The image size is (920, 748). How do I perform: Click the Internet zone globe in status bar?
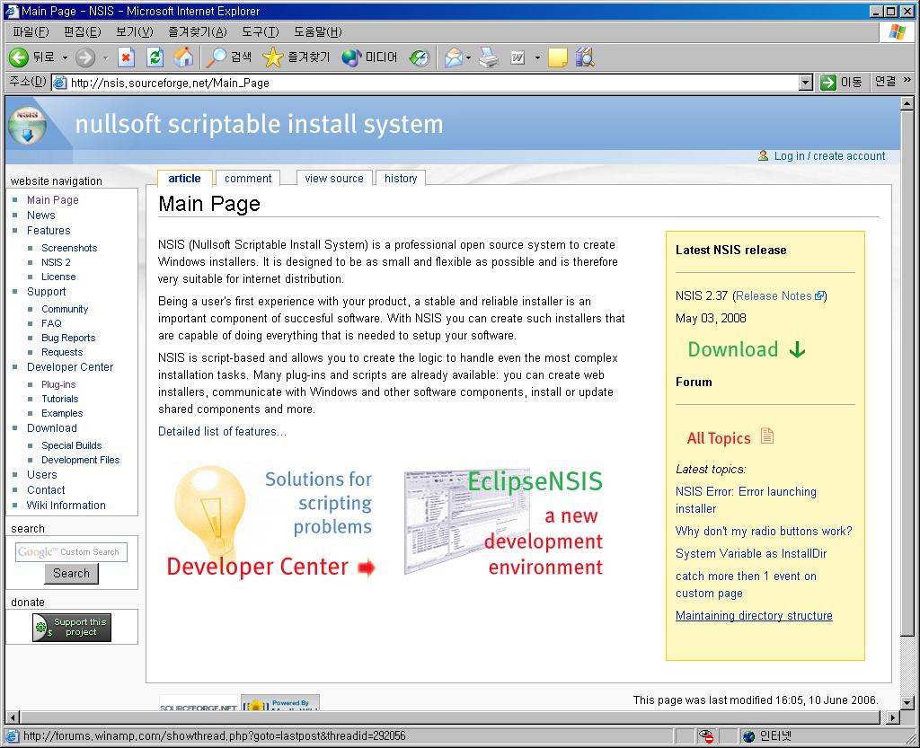[x=748, y=735]
